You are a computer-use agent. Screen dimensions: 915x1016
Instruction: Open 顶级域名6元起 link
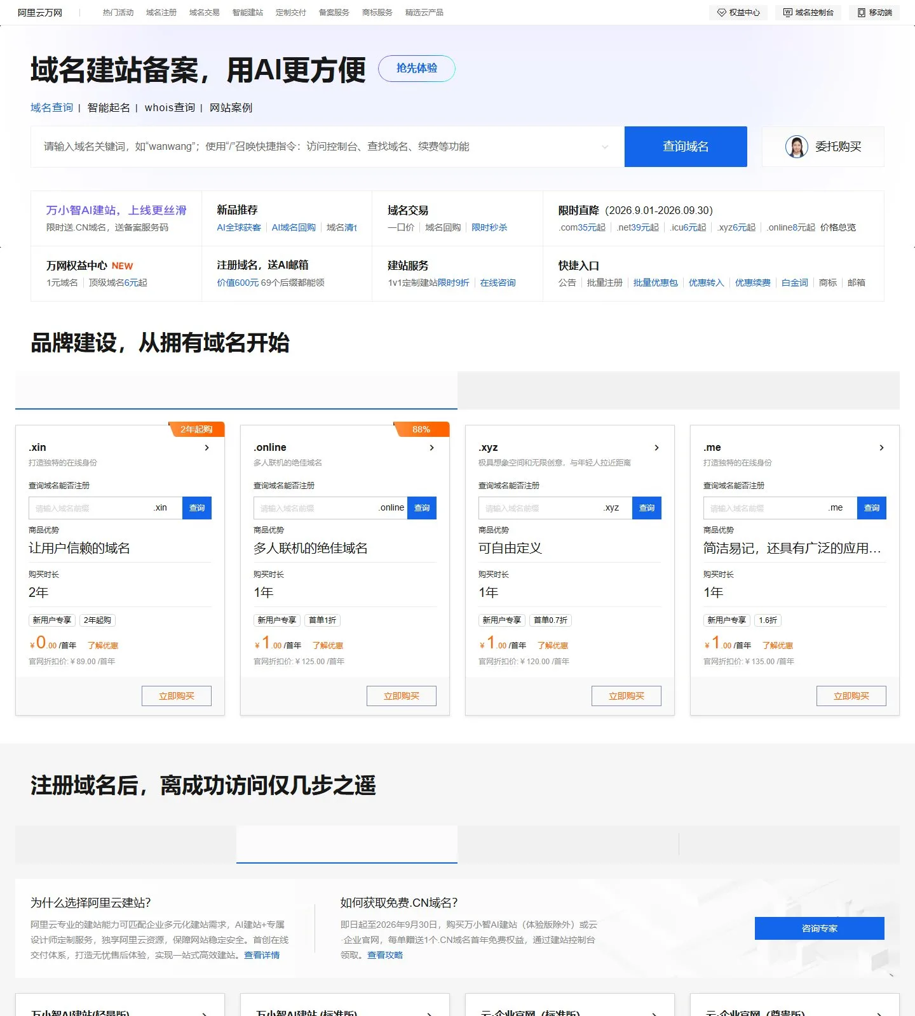coord(118,283)
